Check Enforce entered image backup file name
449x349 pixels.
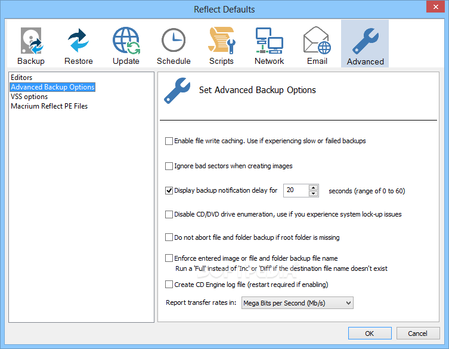point(169,258)
